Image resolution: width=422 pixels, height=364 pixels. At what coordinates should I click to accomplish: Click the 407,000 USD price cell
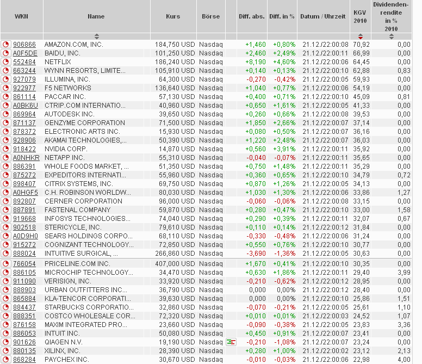pyautogui.click(x=175, y=263)
